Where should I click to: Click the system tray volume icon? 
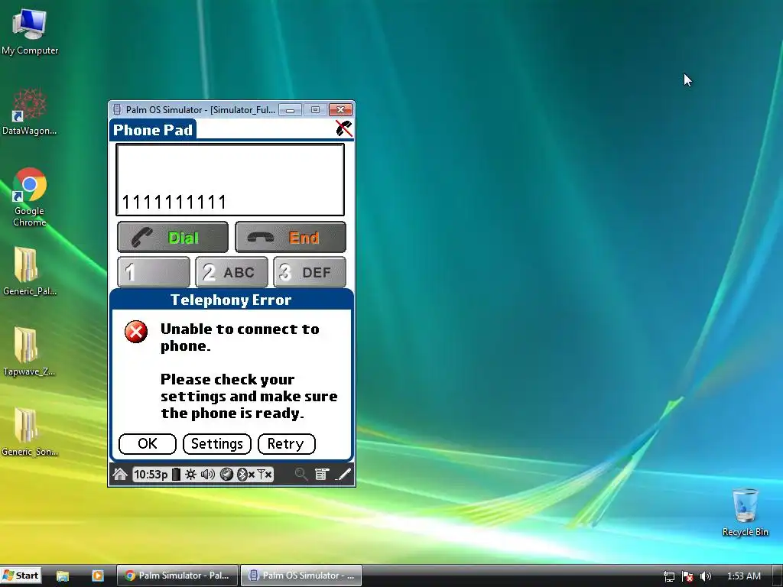706,576
